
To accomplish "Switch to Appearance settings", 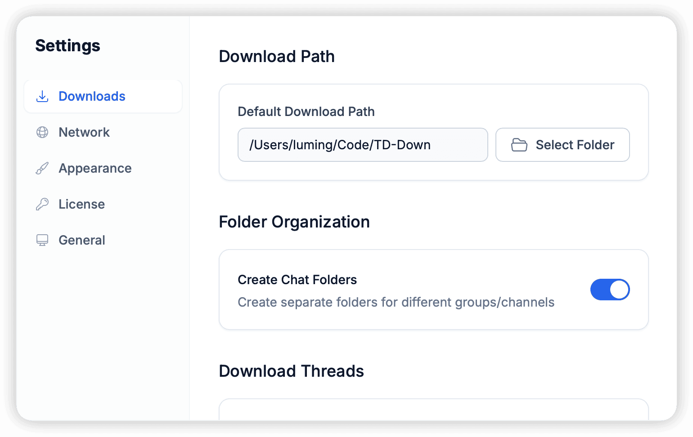I will 95,168.
